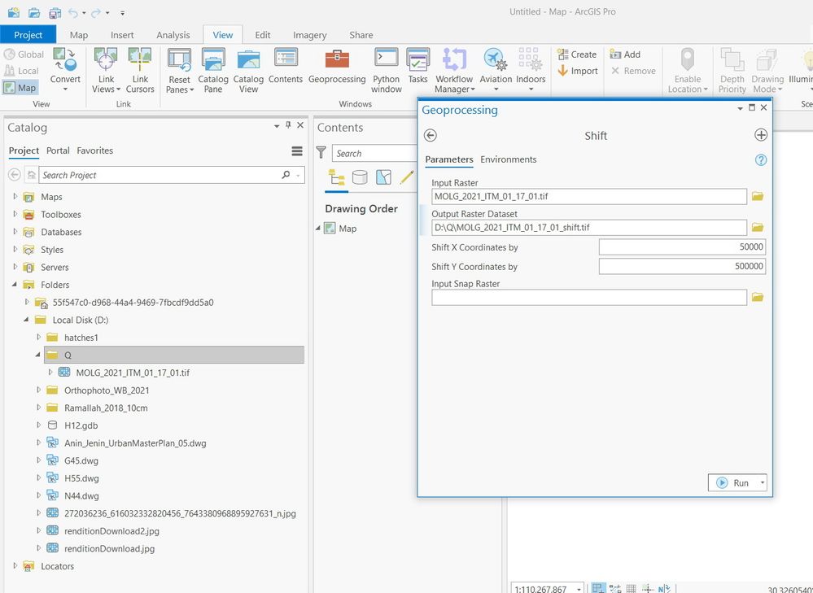Switch to Global view mode
813x593 pixels.
pyautogui.click(x=24, y=55)
